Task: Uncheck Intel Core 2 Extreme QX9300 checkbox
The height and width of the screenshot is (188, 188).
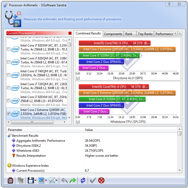Action: (8, 113)
